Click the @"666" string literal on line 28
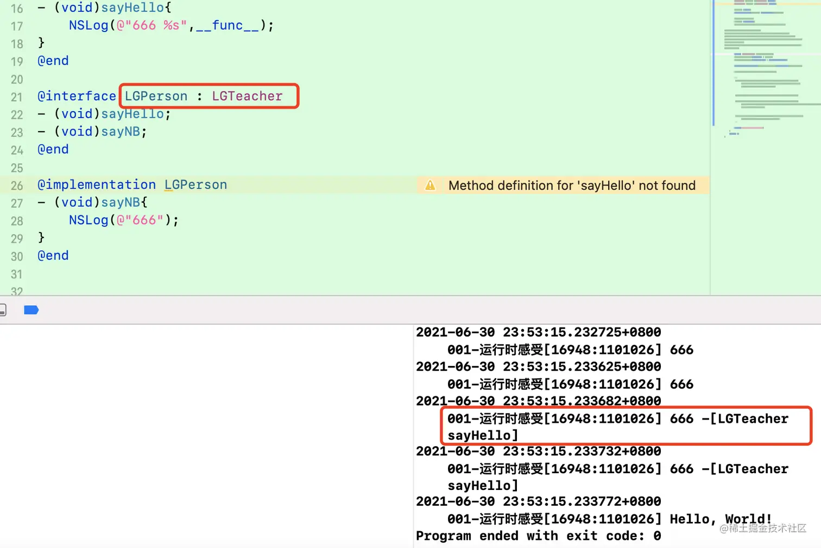Viewport: 821px width, 548px height. click(x=140, y=220)
